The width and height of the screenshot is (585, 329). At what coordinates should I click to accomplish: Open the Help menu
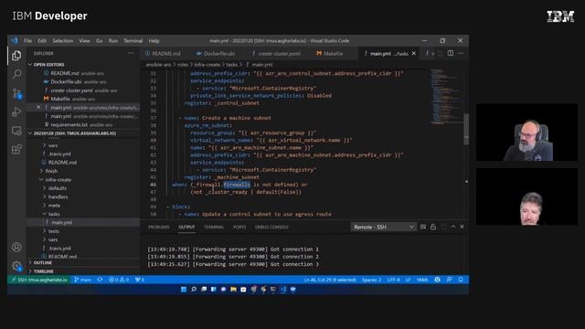[154, 40]
